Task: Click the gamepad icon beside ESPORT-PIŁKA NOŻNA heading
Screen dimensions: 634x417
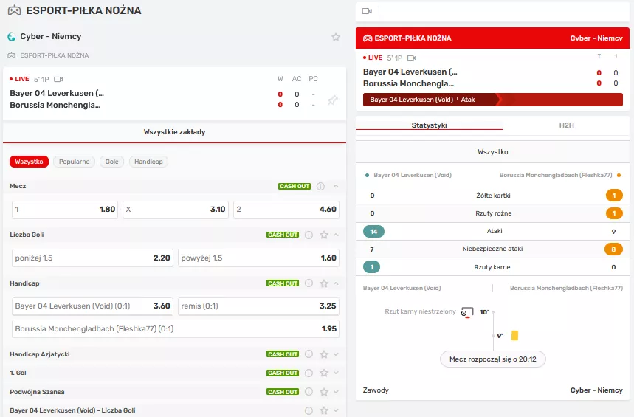Action: tap(15, 10)
